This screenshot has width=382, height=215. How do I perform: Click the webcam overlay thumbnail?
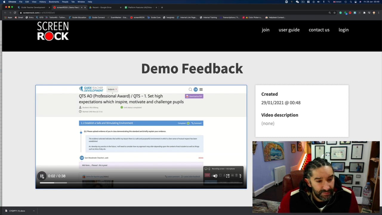[x=316, y=177]
